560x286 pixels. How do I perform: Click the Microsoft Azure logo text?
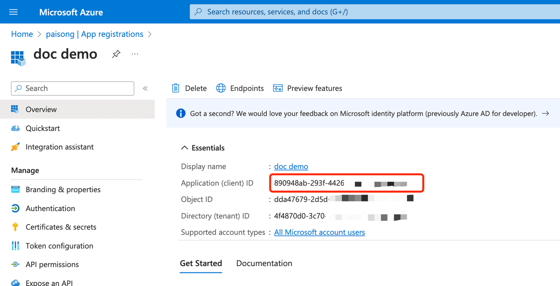coord(71,12)
